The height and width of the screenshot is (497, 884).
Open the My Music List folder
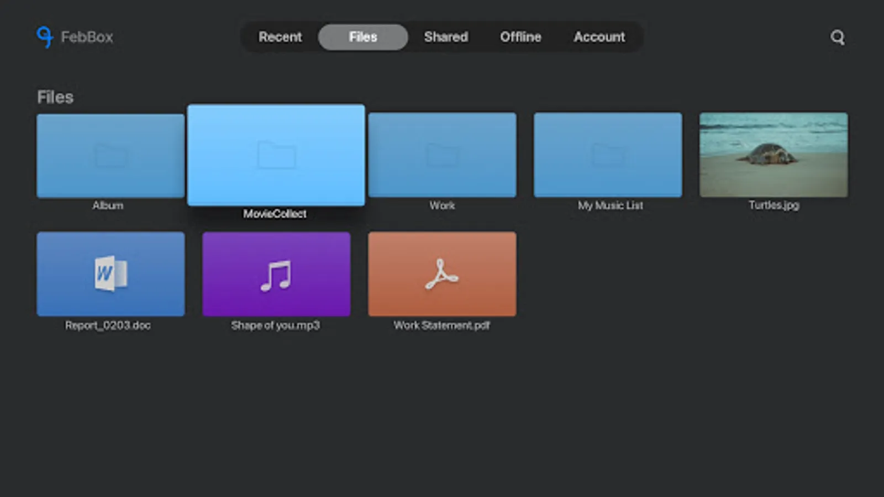coord(608,155)
